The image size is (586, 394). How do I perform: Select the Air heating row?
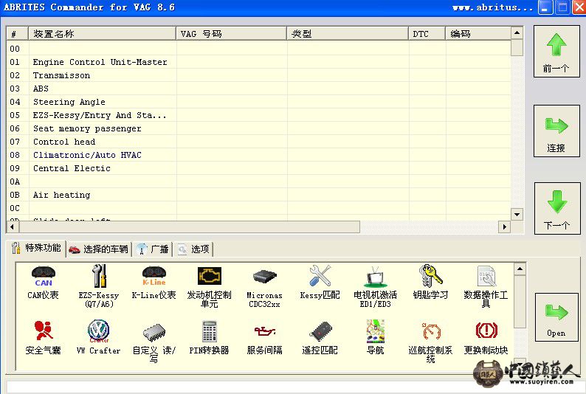258,195
